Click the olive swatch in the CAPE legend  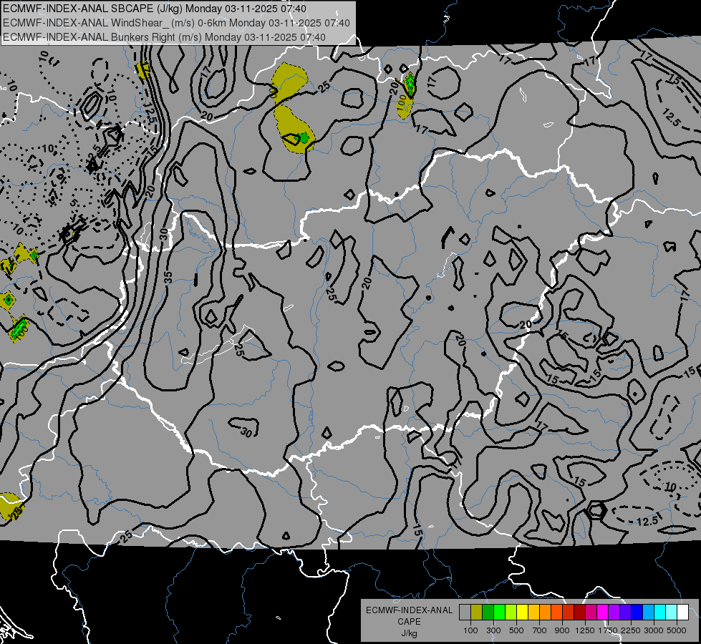[477, 612]
